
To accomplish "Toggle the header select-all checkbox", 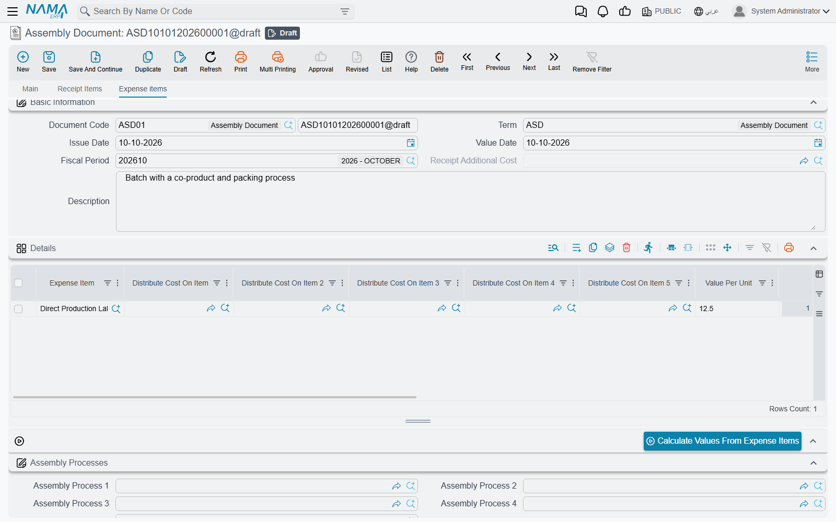I will (x=18, y=283).
